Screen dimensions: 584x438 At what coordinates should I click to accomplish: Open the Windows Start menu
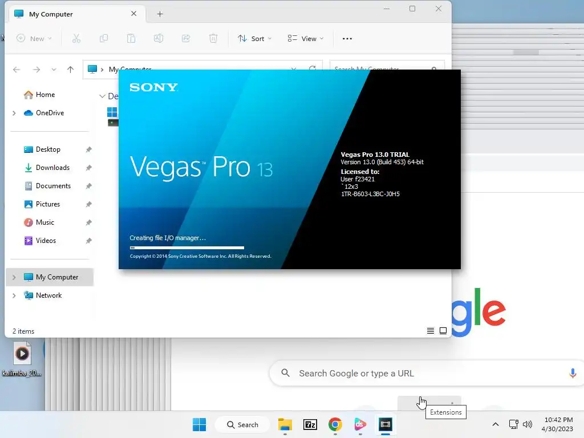point(199,424)
